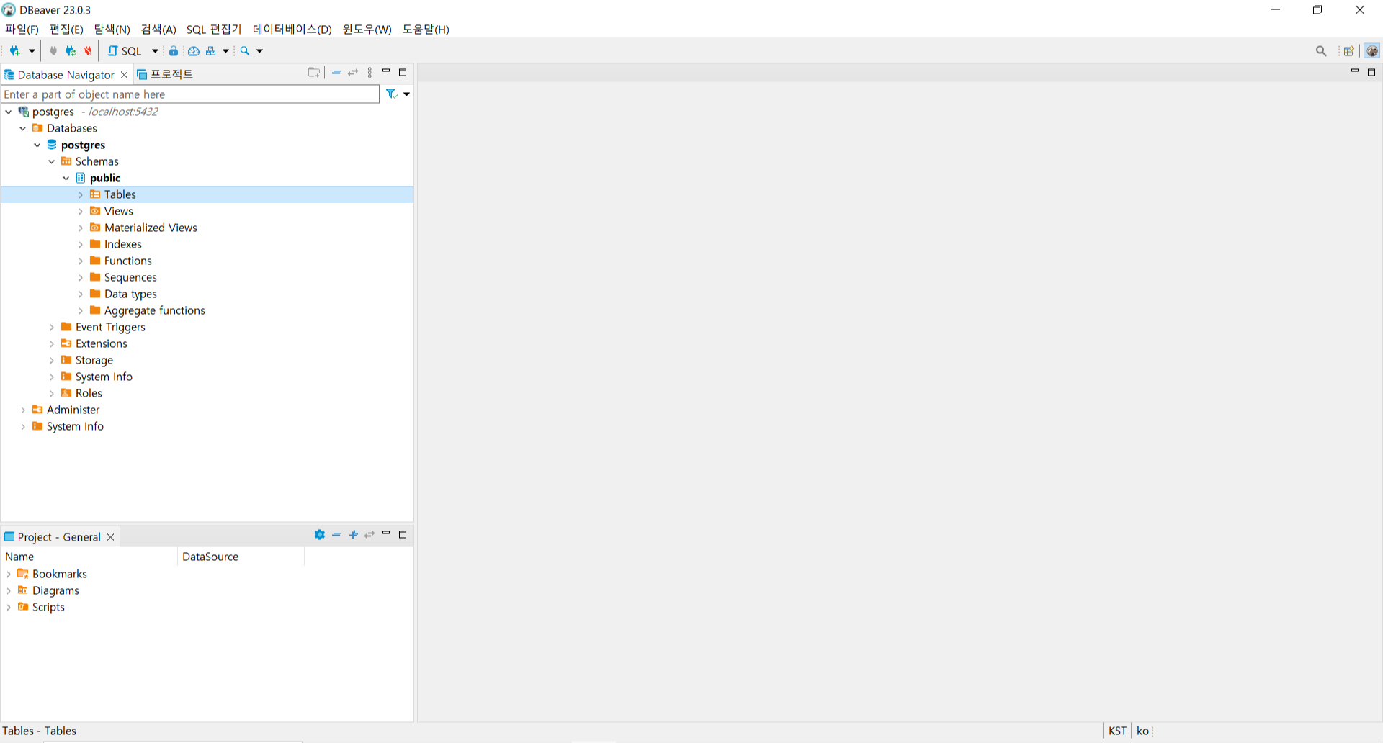This screenshot has height=743, width=1383.
Task: Open the dropdown arrow next to the stamp icon
Action: point(225,51)
